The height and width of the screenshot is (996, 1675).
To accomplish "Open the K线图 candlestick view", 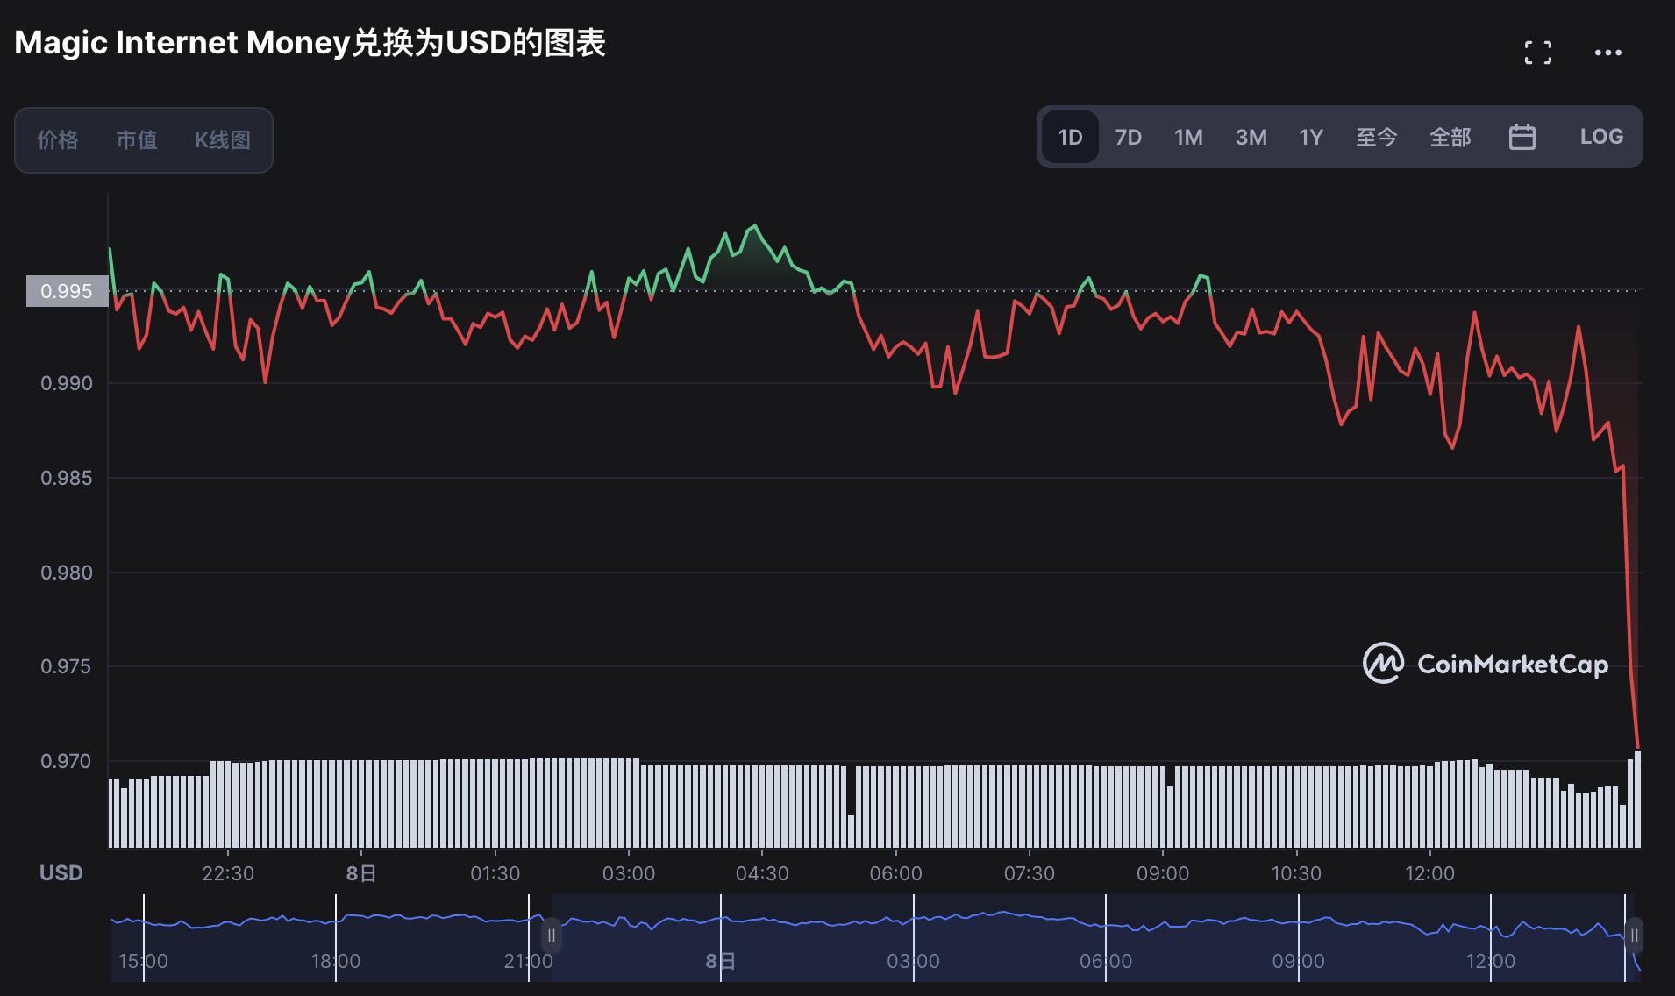I will [223, 140].
